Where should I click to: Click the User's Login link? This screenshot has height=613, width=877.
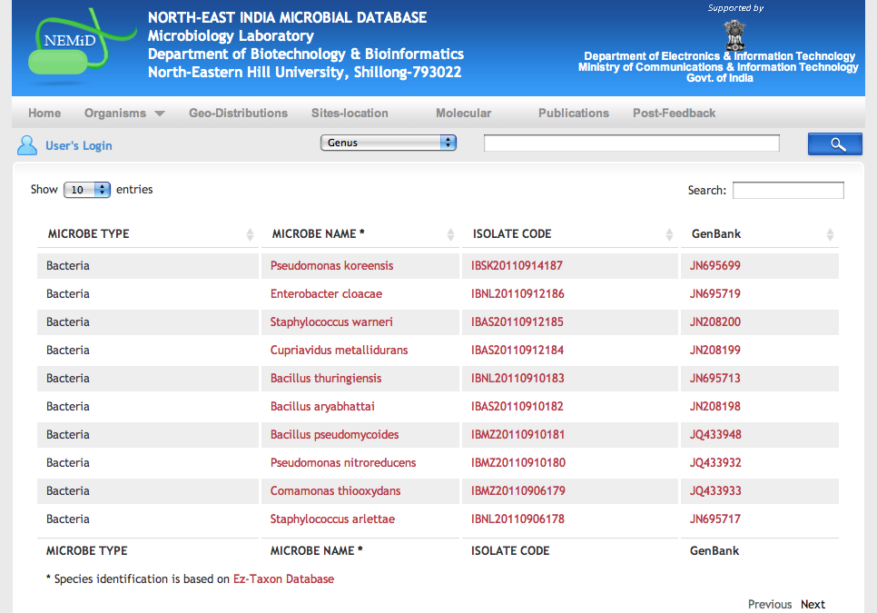point(79,146)
